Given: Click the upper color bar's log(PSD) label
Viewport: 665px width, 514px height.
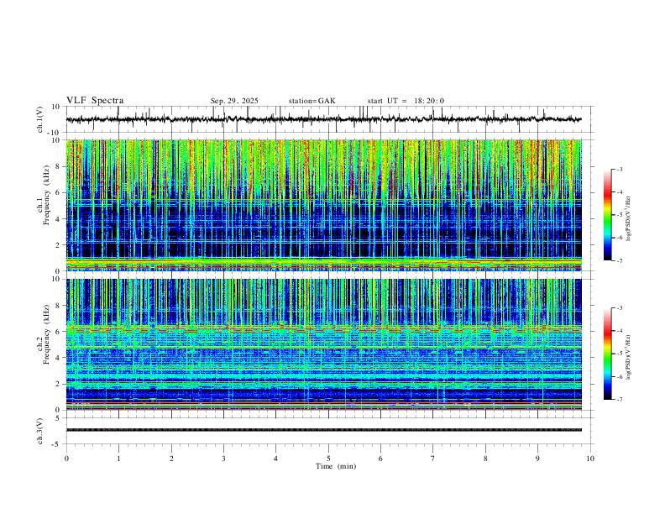Looking at the screenshot, I should click(x=629, y=219).
